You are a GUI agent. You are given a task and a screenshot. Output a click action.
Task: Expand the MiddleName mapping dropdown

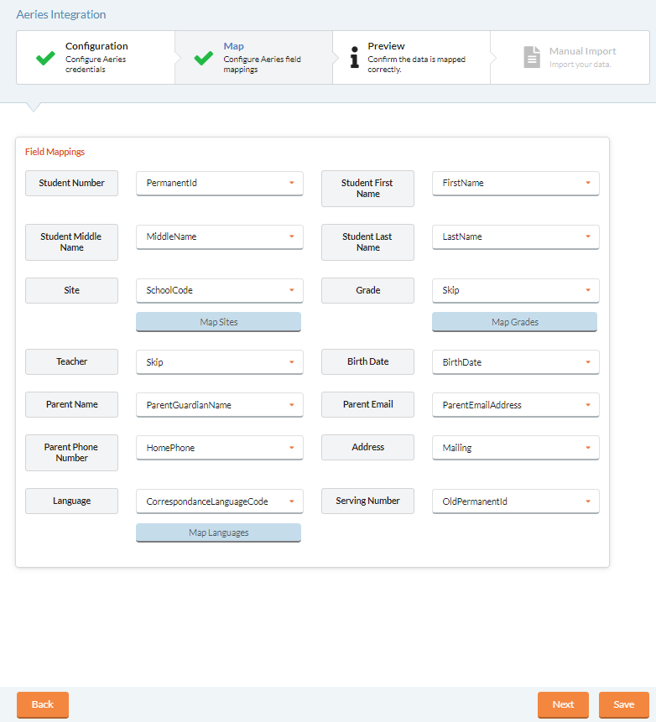(220, 236)
